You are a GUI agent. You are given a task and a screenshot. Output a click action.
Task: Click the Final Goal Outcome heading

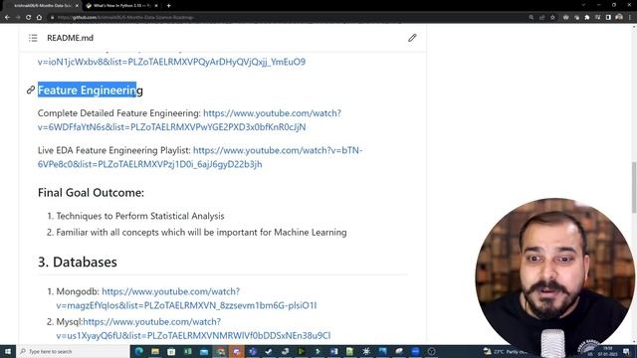tap(91, 192)
